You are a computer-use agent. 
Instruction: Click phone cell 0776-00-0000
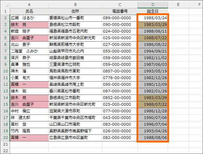120,78
